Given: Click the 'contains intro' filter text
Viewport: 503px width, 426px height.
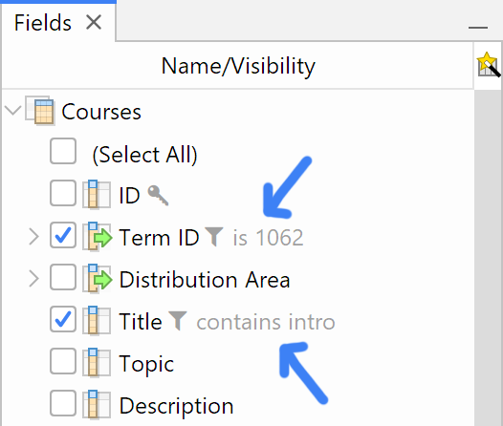Looking at the screenshot, I should [266, 322].
